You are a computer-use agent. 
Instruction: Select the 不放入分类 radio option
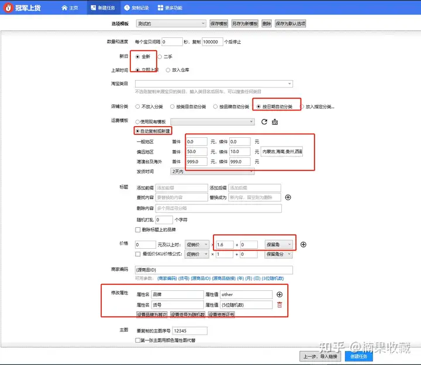(x=137, y=106)
